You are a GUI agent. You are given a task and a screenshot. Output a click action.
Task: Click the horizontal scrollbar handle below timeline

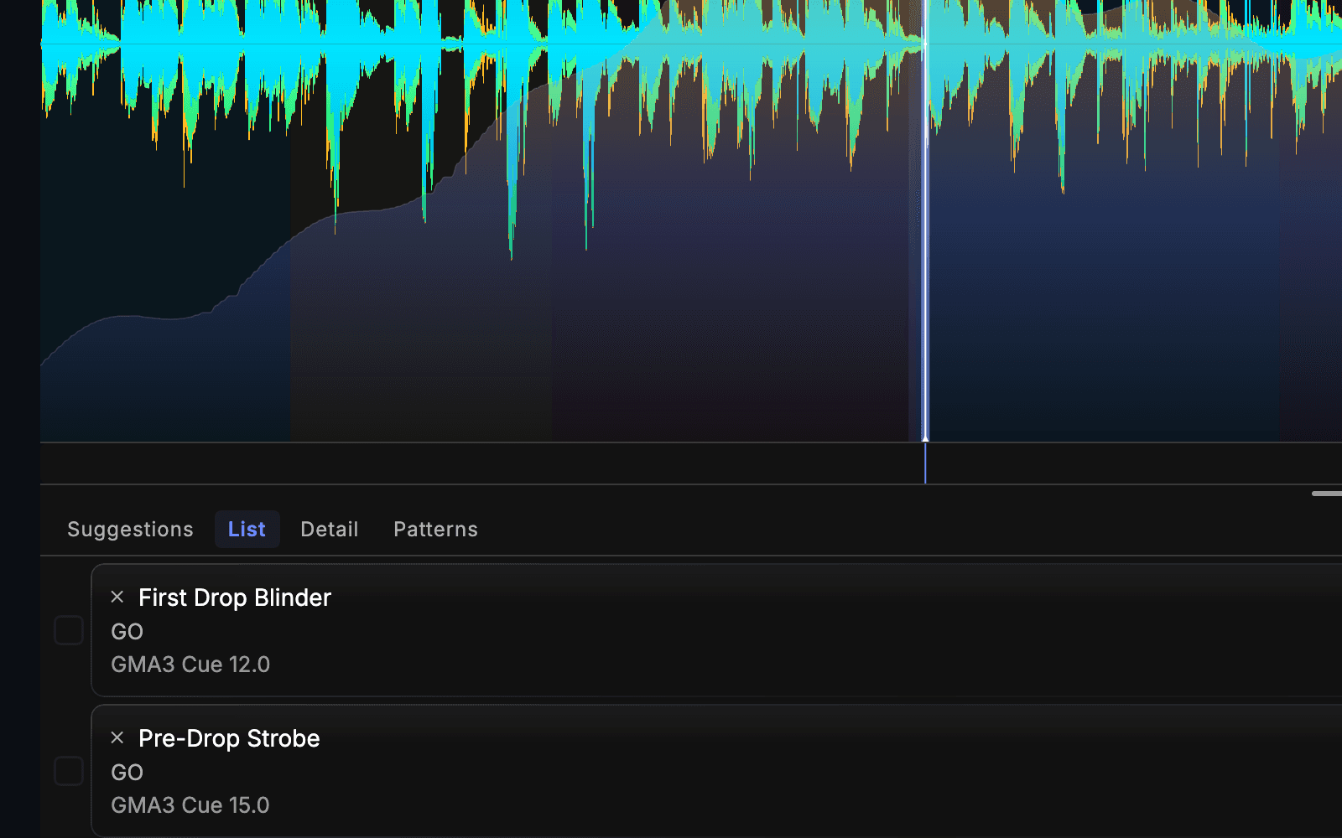(1327, 494)
